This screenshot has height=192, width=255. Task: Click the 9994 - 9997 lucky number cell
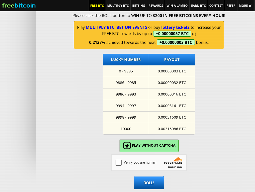(126, 106)
